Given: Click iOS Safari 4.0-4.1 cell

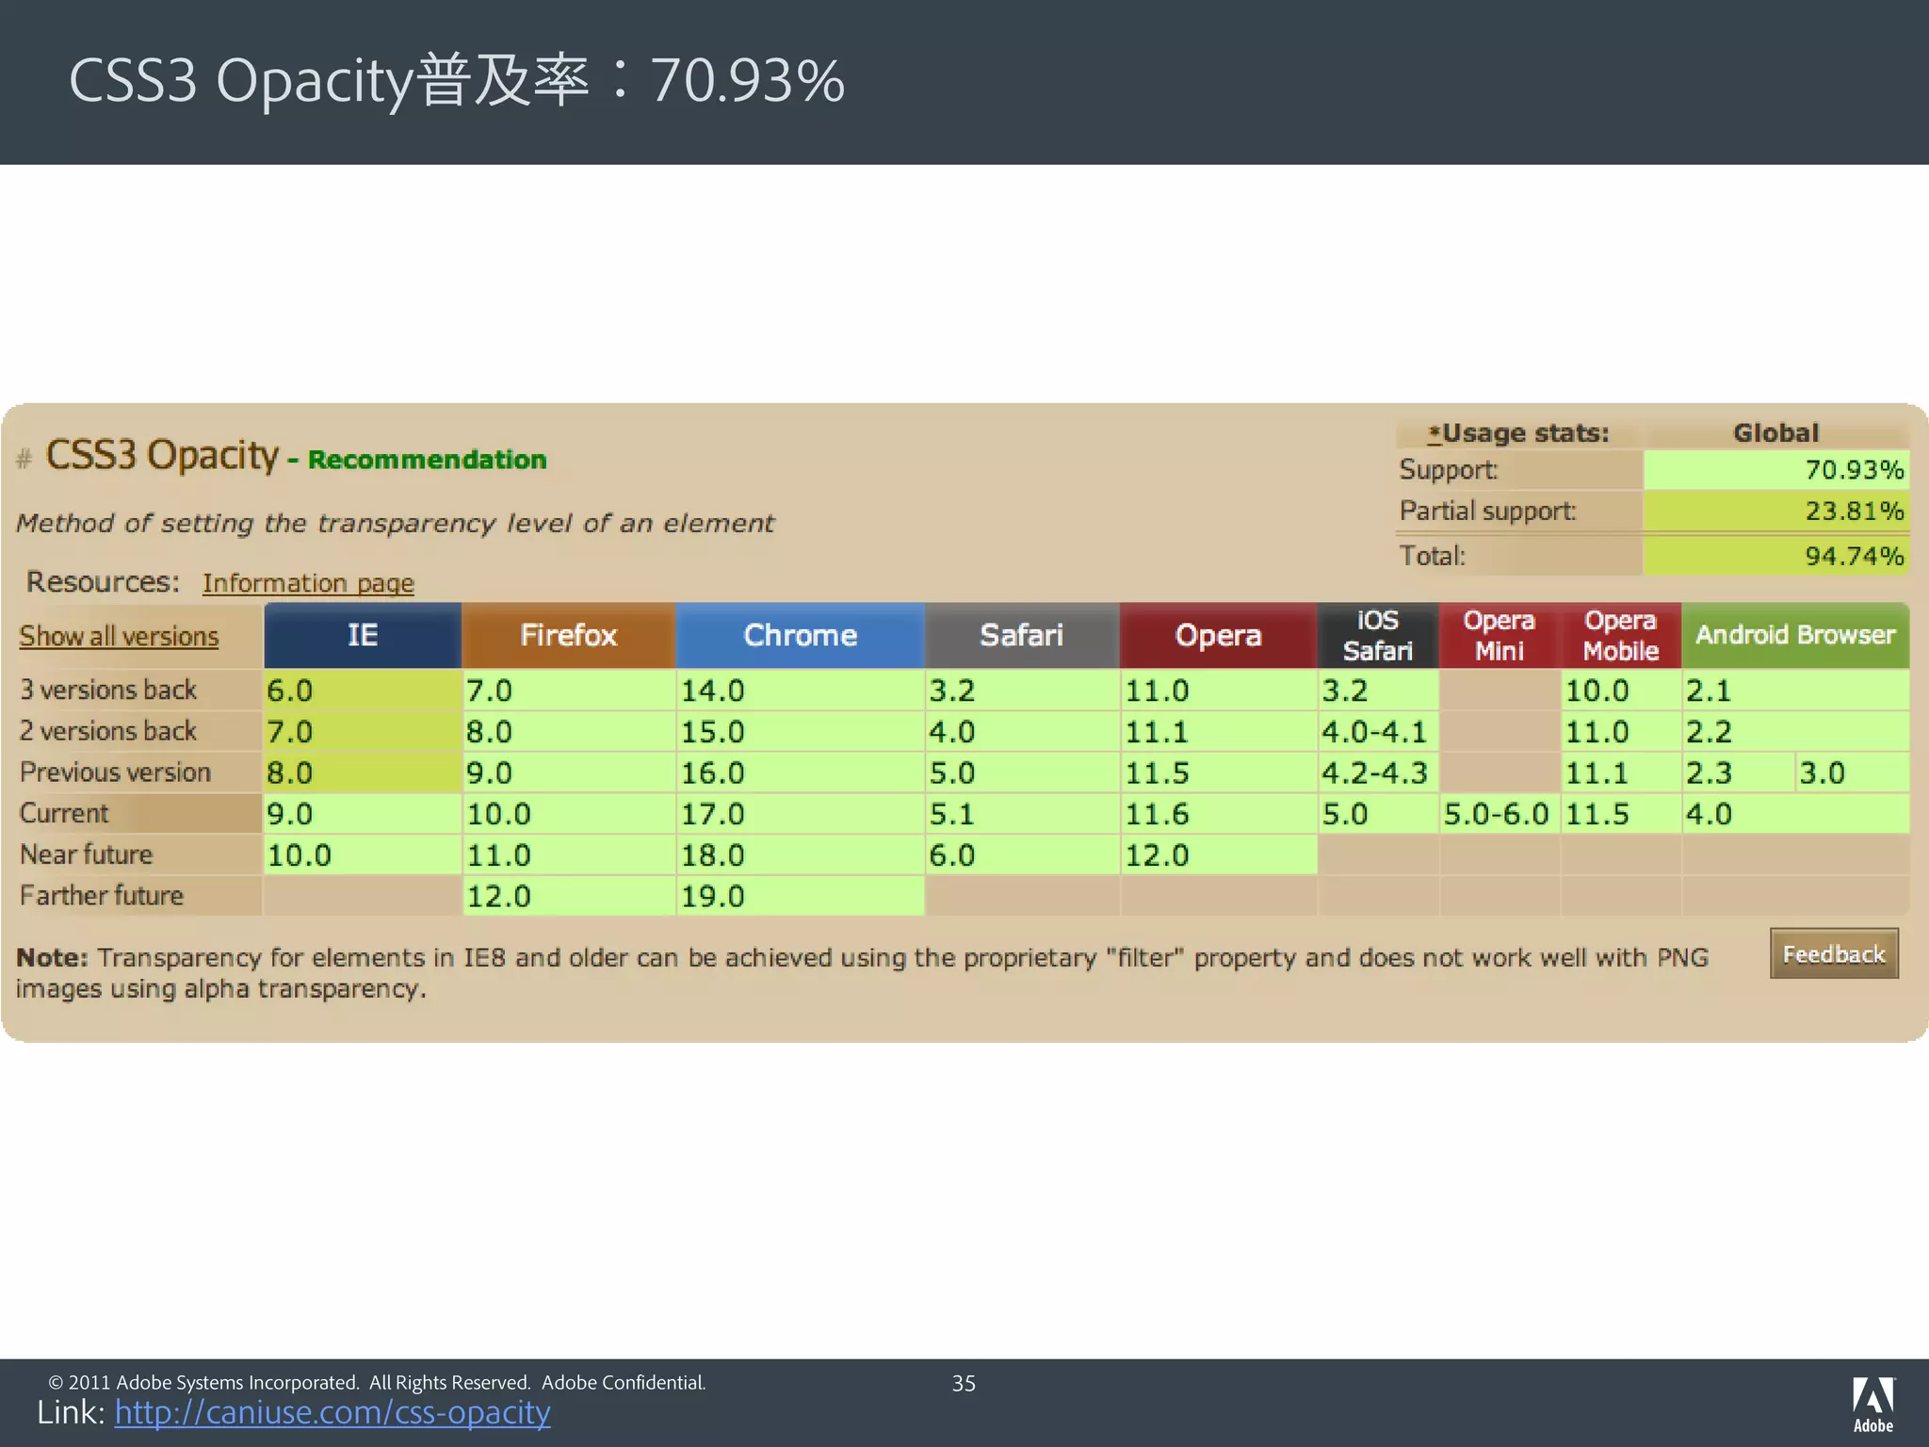Looking at the screenshot, I should [1378, 731].
